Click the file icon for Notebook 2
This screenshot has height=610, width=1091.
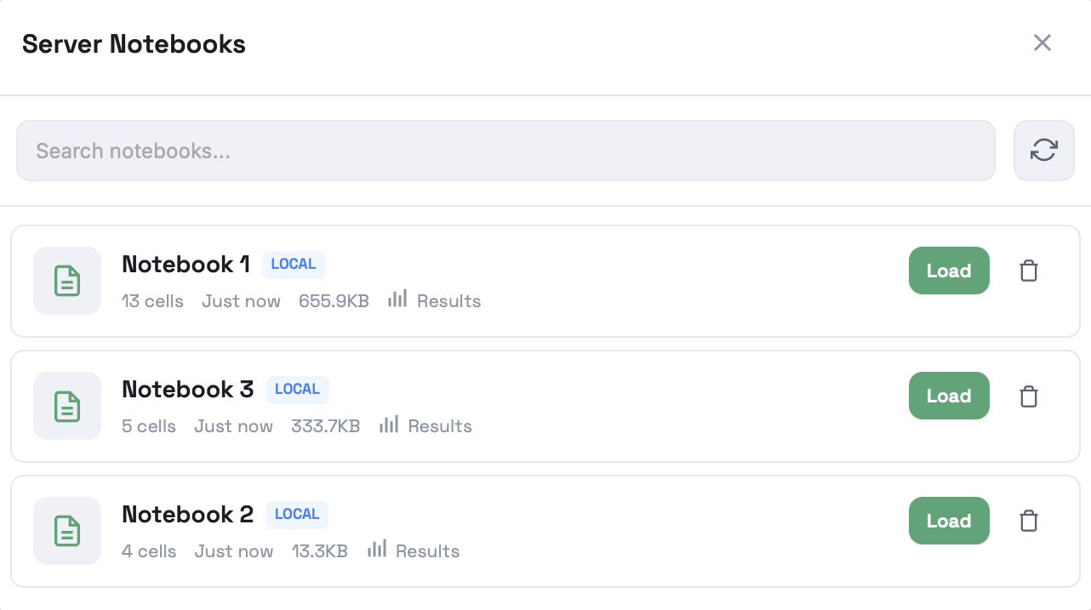point(67,531)
